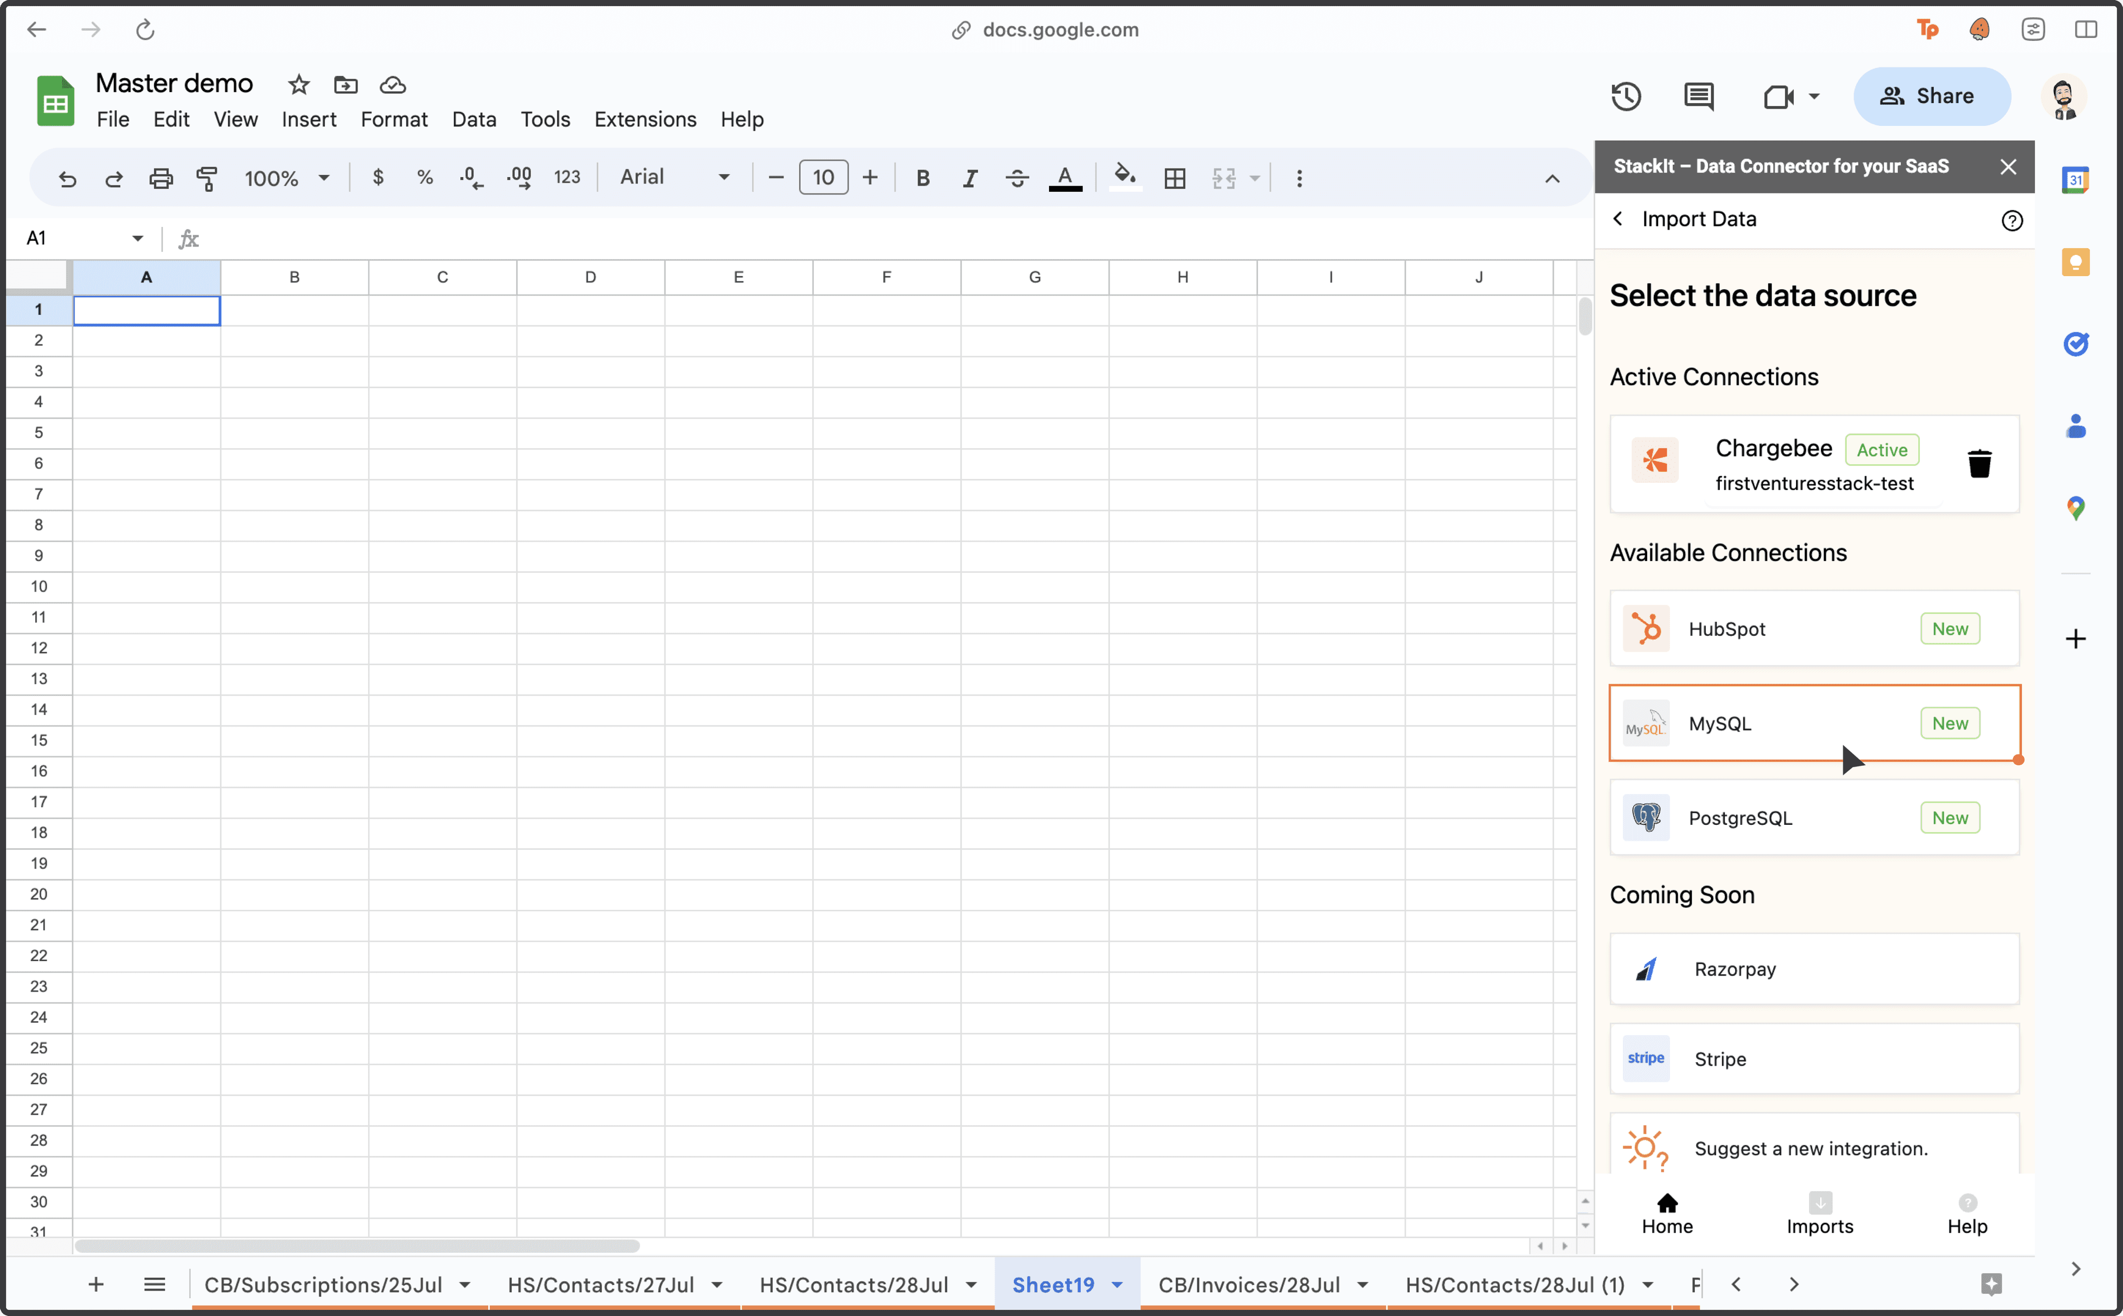Open the Extensions menu
Viewport: 2123px width, 1316px height.
(x=645, y=119)
